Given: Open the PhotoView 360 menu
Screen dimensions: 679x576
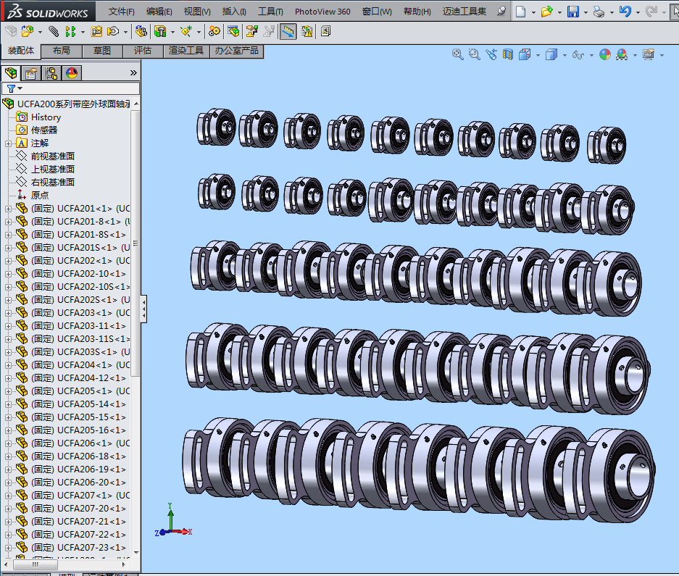Looking at the screenshot, I should tap(322, 12).
